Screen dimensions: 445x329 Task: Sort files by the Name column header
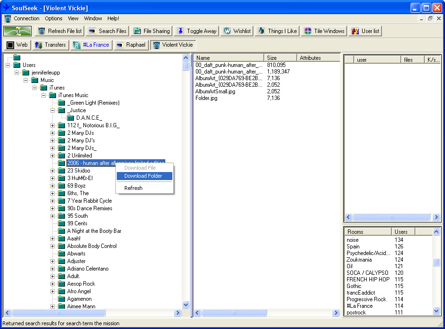click(229, 58)
